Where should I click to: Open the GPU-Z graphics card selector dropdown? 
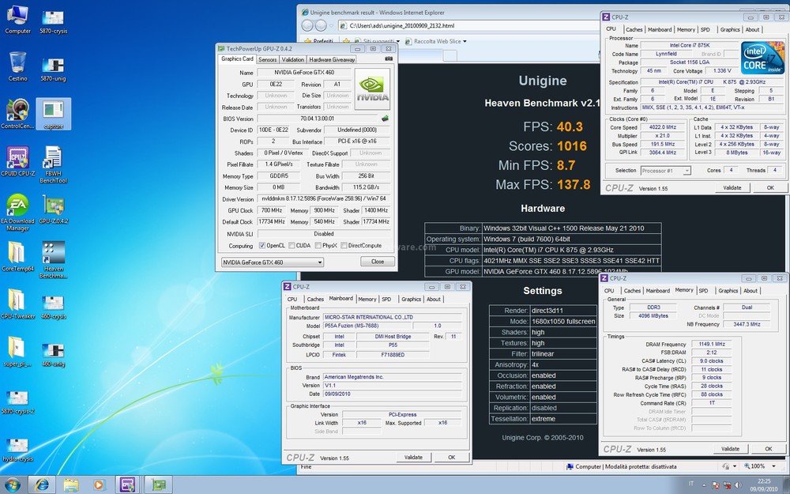(x=272, y=262)
